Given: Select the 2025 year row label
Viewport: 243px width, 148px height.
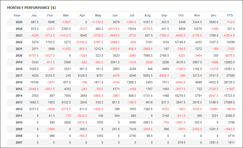Looking at the screenshot, I should click(19, 22).
